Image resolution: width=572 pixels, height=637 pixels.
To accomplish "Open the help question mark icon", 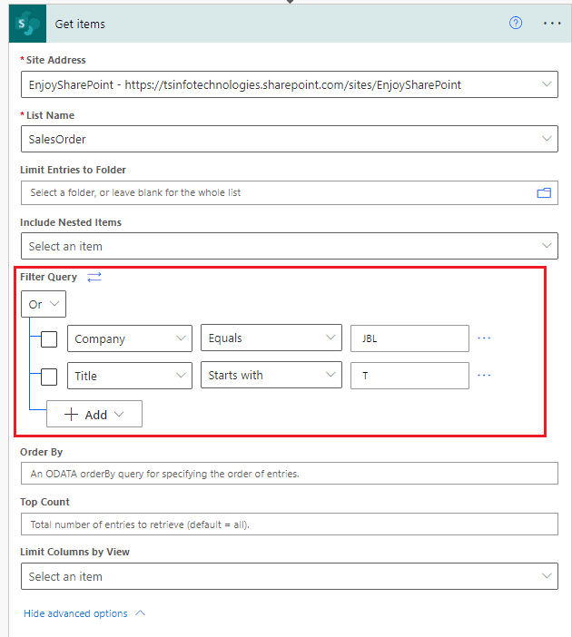I will [516, 23].
